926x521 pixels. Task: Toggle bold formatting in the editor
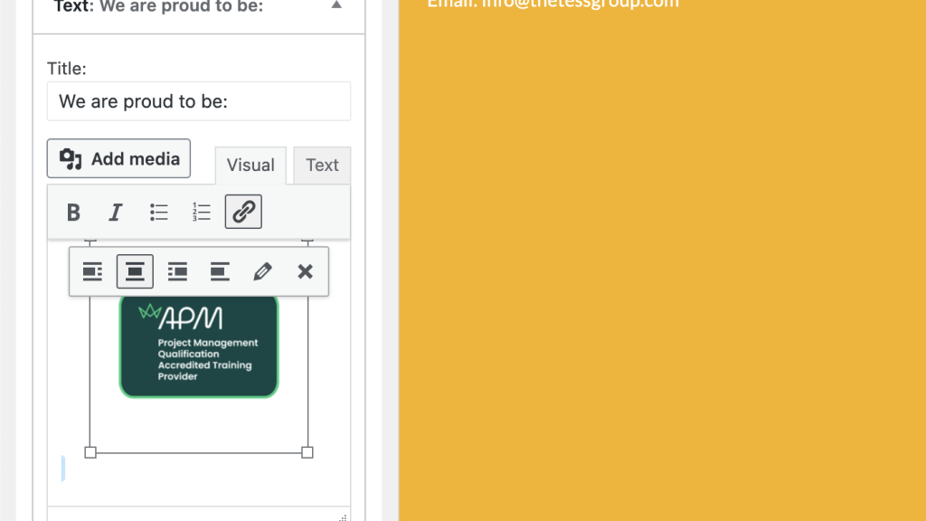pos(74,213)
